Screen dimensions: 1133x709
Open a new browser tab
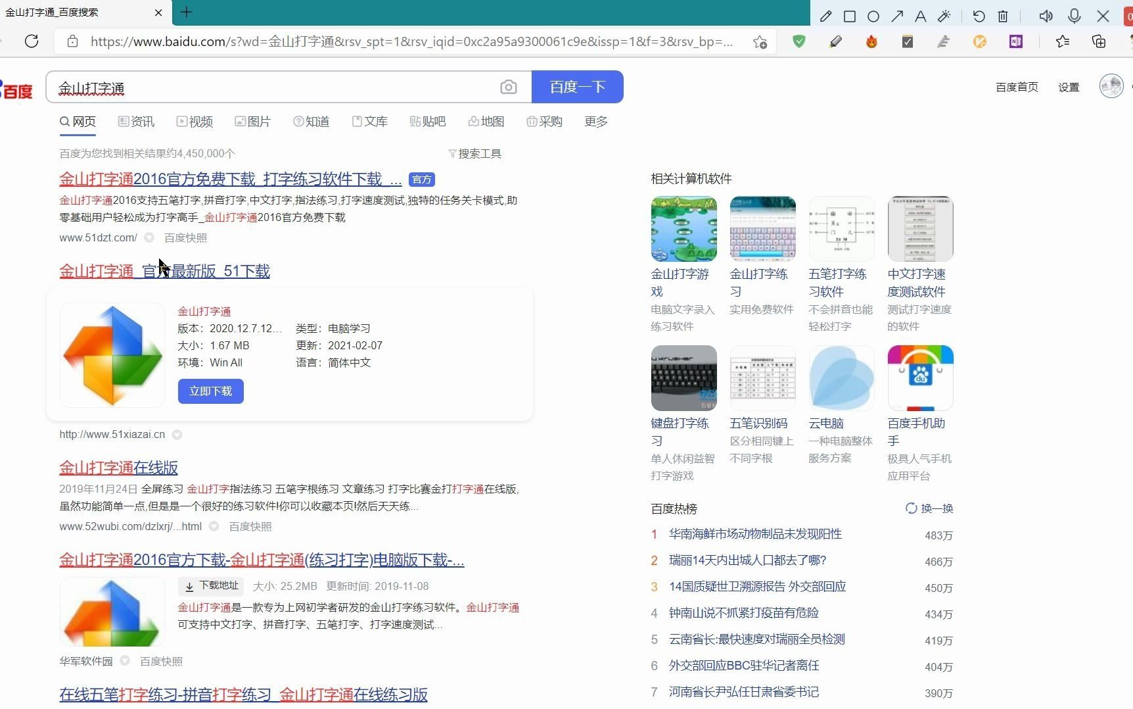[187, 12]
